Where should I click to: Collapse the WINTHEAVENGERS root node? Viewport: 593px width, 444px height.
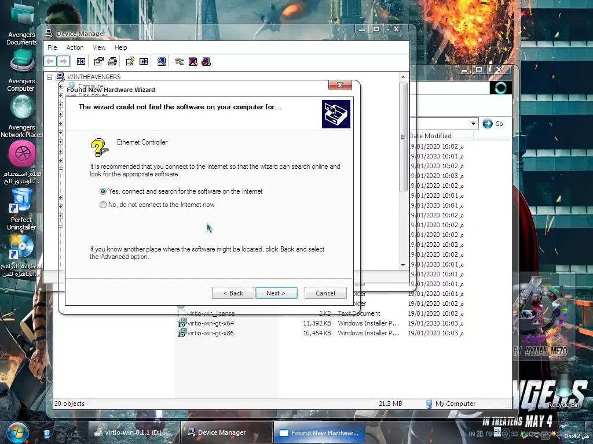pos(50,77)
